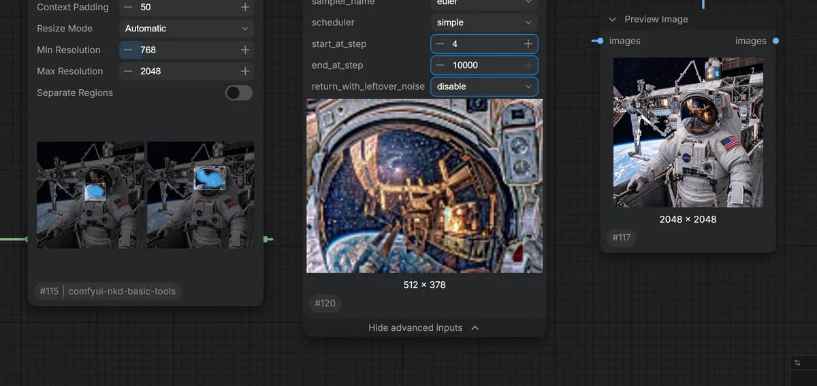Click the images input connector dot
Viewport: 817px width, 386px height.
click(598, 41)
